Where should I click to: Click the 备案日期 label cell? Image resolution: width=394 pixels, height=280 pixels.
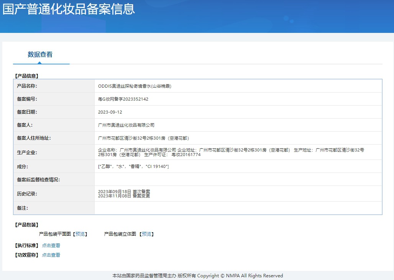coord(54,112)
